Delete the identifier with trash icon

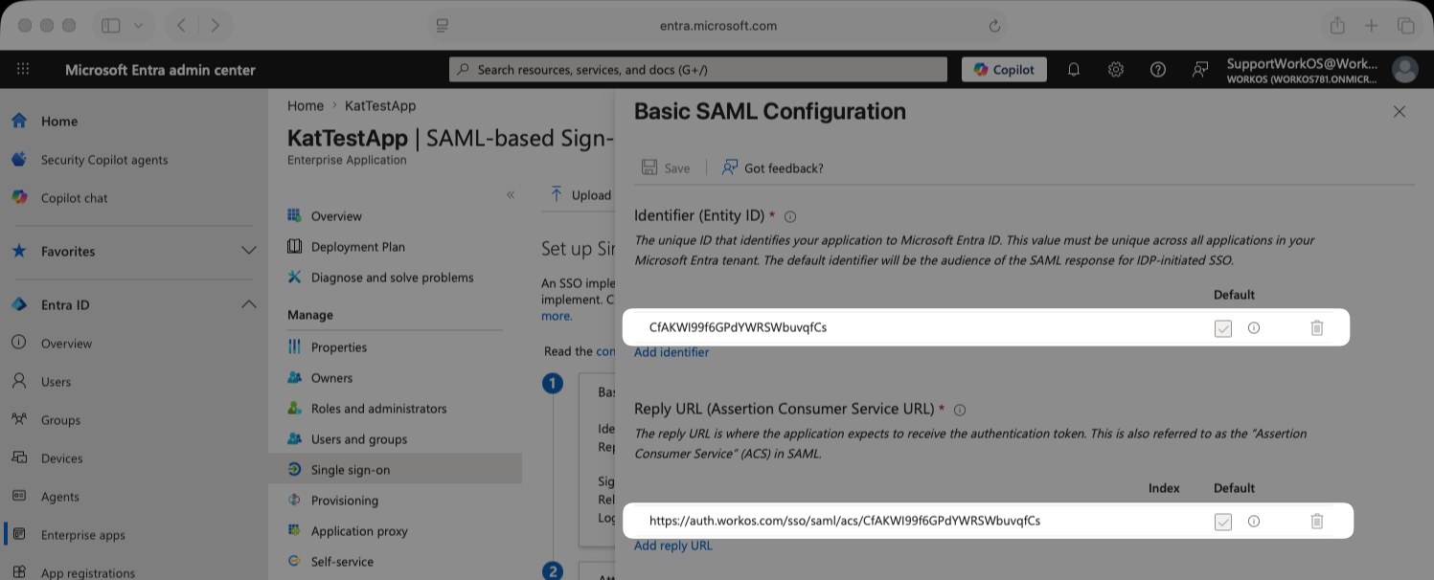pos(1317,328)
